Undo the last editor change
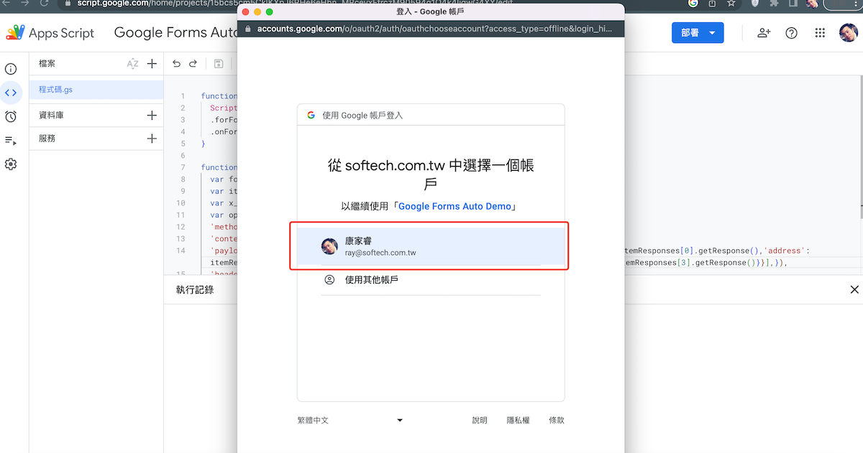 click(177, 64)
